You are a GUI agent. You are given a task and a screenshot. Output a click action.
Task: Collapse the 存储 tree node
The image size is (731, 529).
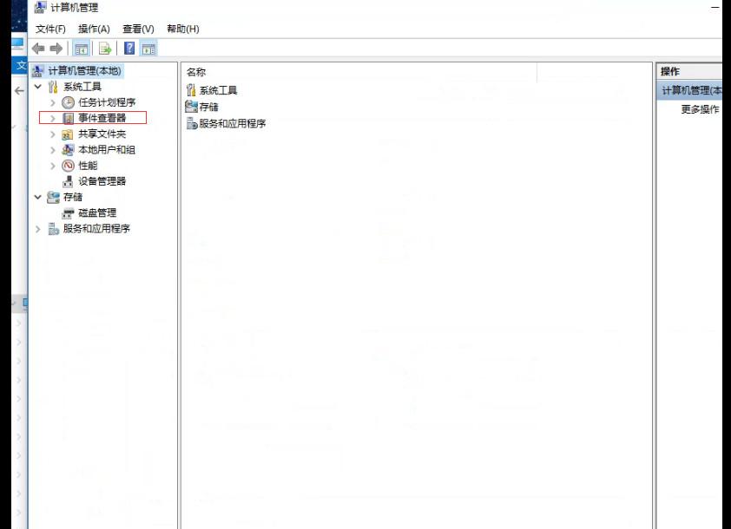[38, 197]
